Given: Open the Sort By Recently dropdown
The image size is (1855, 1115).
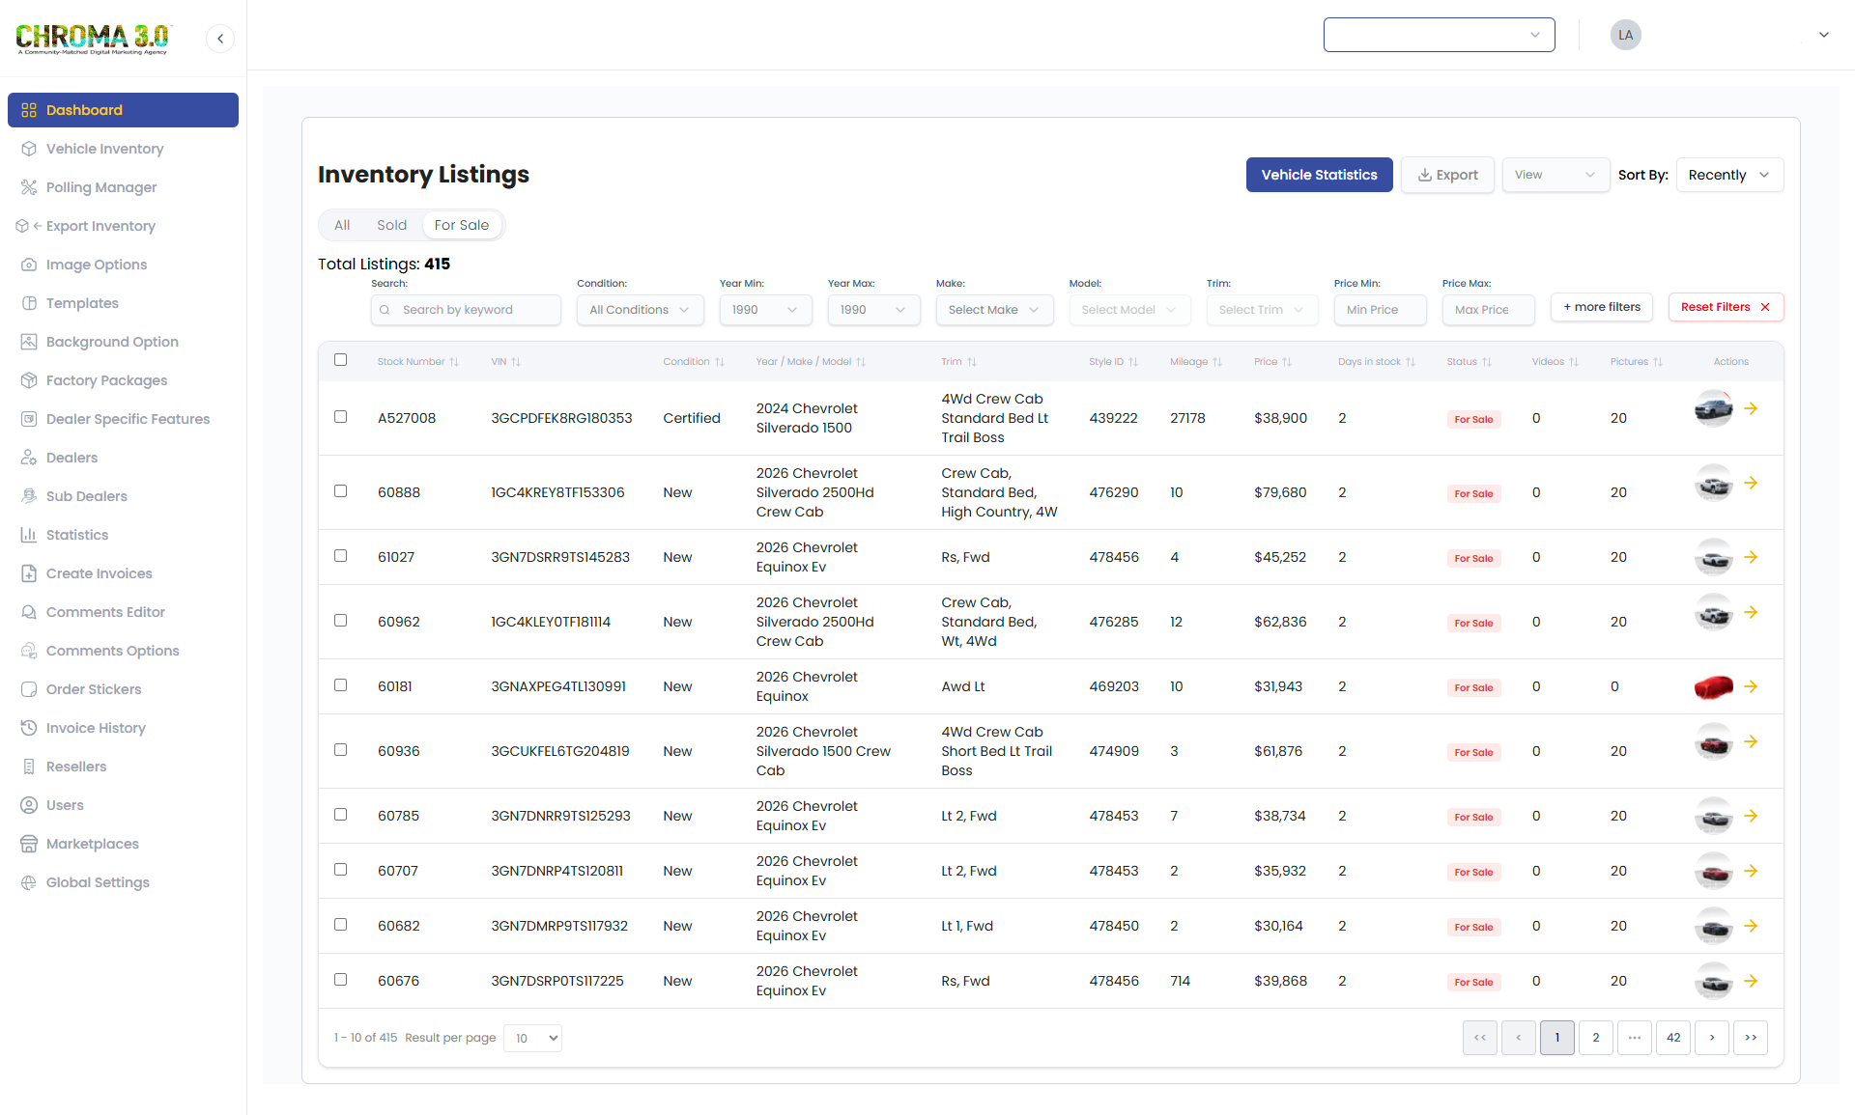Looking at the screenshot, I should [1728, 175].
